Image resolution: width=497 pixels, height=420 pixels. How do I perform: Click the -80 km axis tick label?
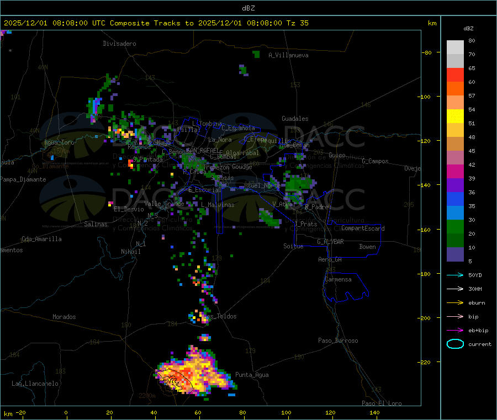[x=427, y=52]
